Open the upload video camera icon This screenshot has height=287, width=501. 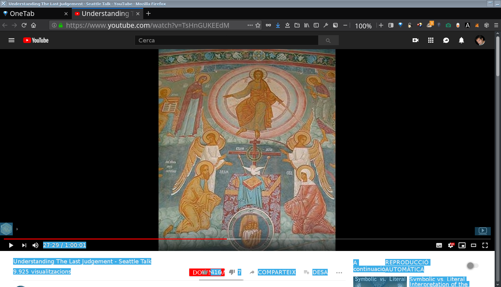click(x=415, y=40)
